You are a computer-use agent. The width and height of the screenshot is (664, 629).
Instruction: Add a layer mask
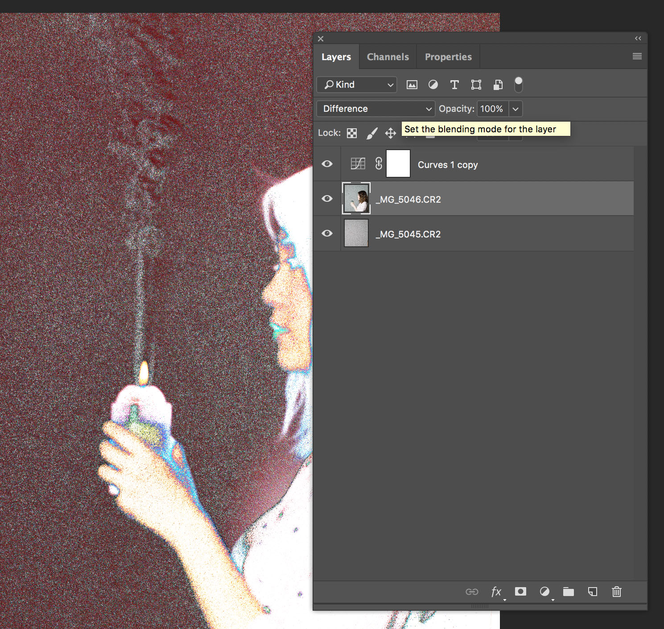click(520, 592)
